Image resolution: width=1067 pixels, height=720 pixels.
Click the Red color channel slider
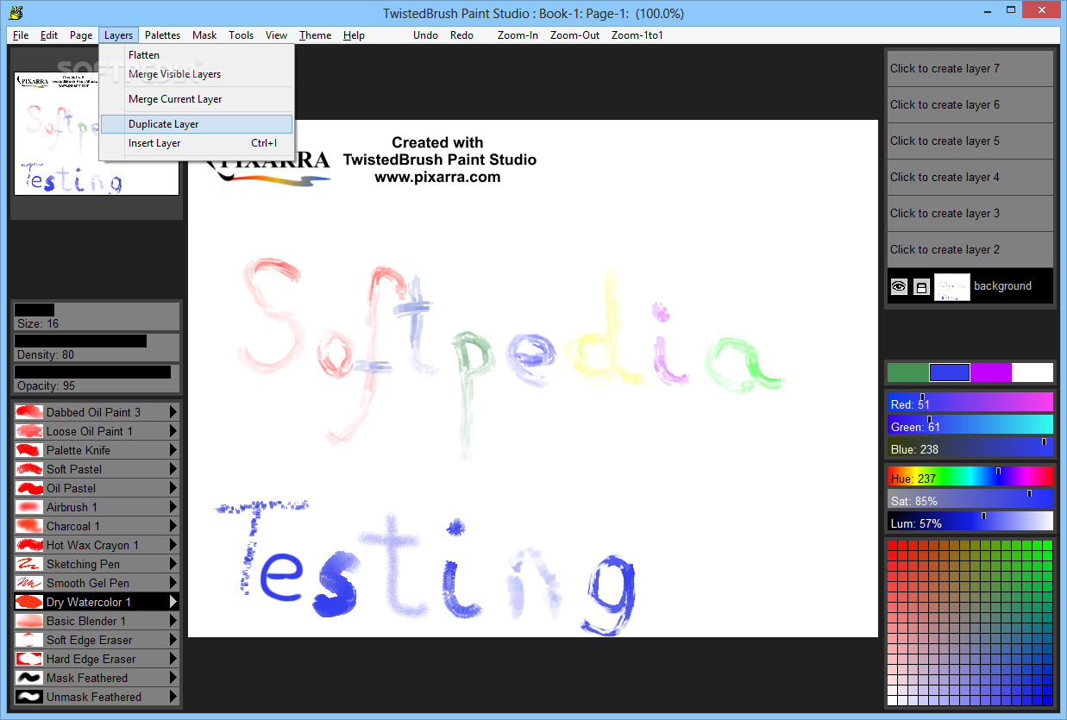(x=970, y=403)
